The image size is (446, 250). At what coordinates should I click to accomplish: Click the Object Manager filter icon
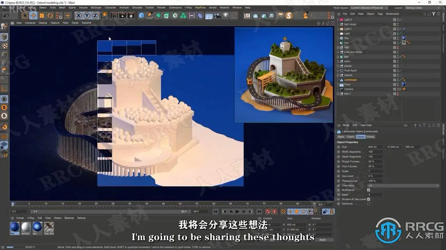tap(433, 14)
